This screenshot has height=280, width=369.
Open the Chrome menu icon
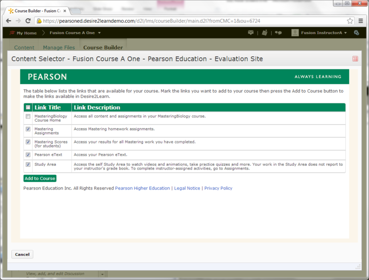(361, 21)
